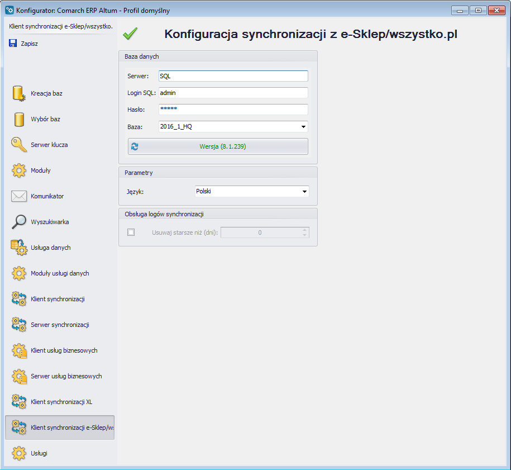Click the Klient usług biznesowych icon

coord(19,350)
